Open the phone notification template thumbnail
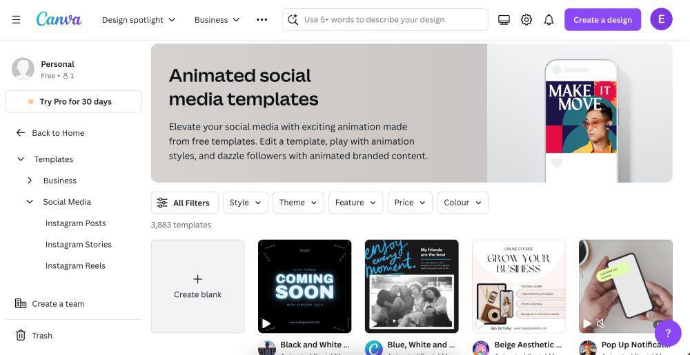 (x=625, y=287)
